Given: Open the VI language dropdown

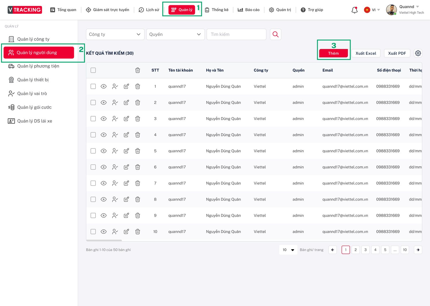Looking at the screenshot, I should coord(372,10).
